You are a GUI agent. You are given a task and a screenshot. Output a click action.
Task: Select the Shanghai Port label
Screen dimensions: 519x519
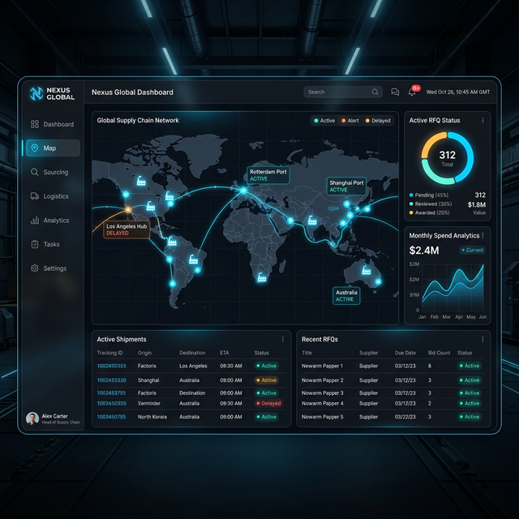click(346, 186)
